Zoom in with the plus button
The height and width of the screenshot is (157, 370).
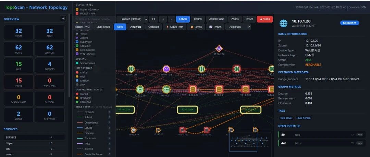(x=163, y=19)
